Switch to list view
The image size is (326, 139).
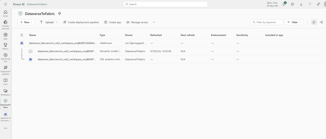[x=314, y=22]
